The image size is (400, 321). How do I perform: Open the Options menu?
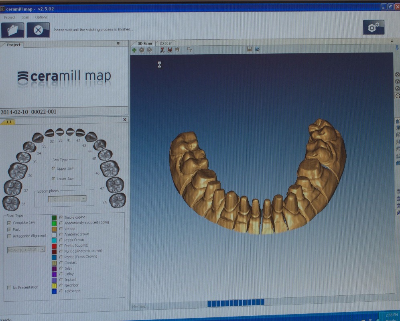(41, 17)
